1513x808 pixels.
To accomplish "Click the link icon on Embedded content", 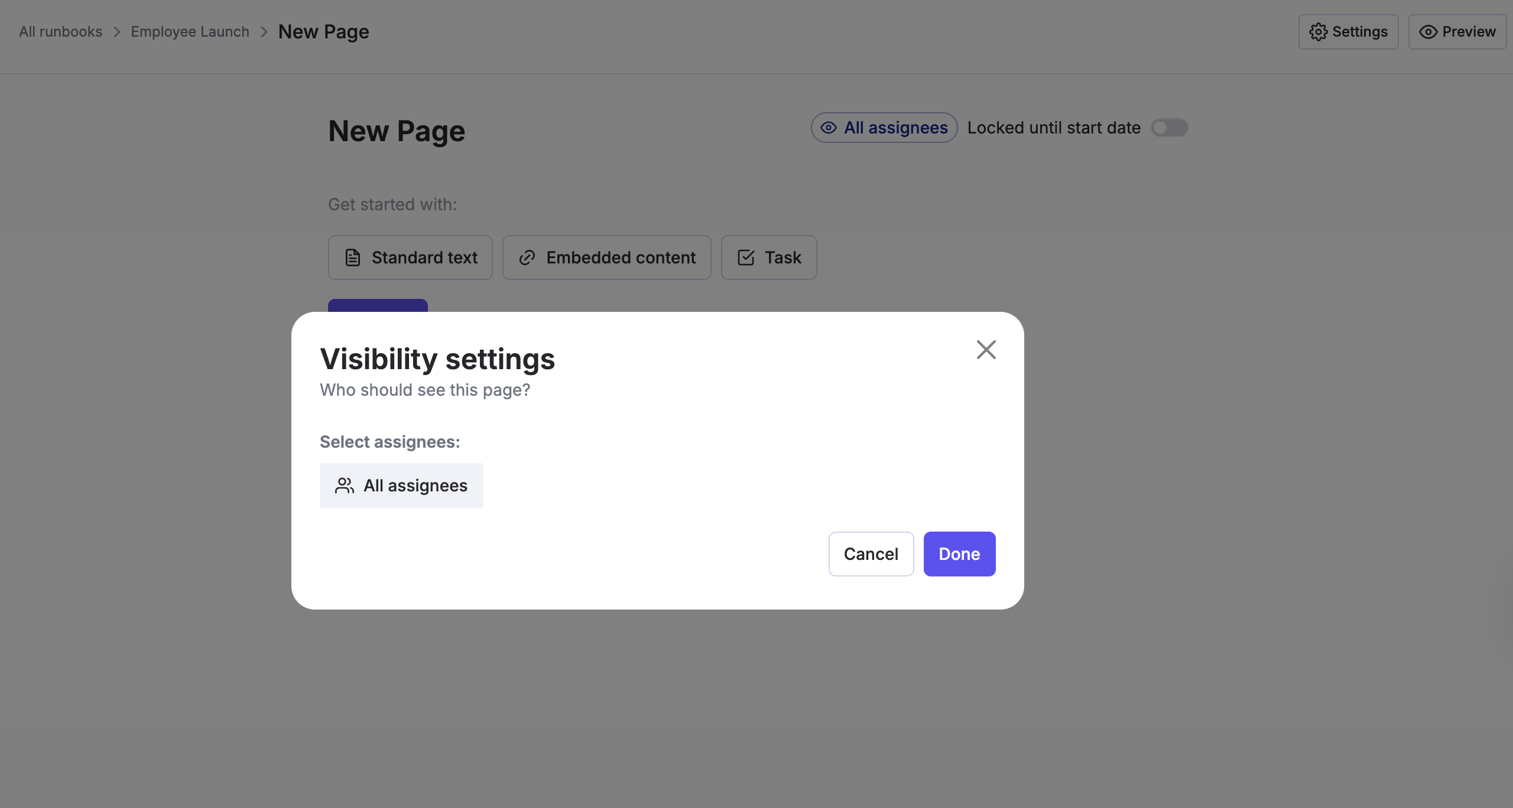I will point(527,258).
